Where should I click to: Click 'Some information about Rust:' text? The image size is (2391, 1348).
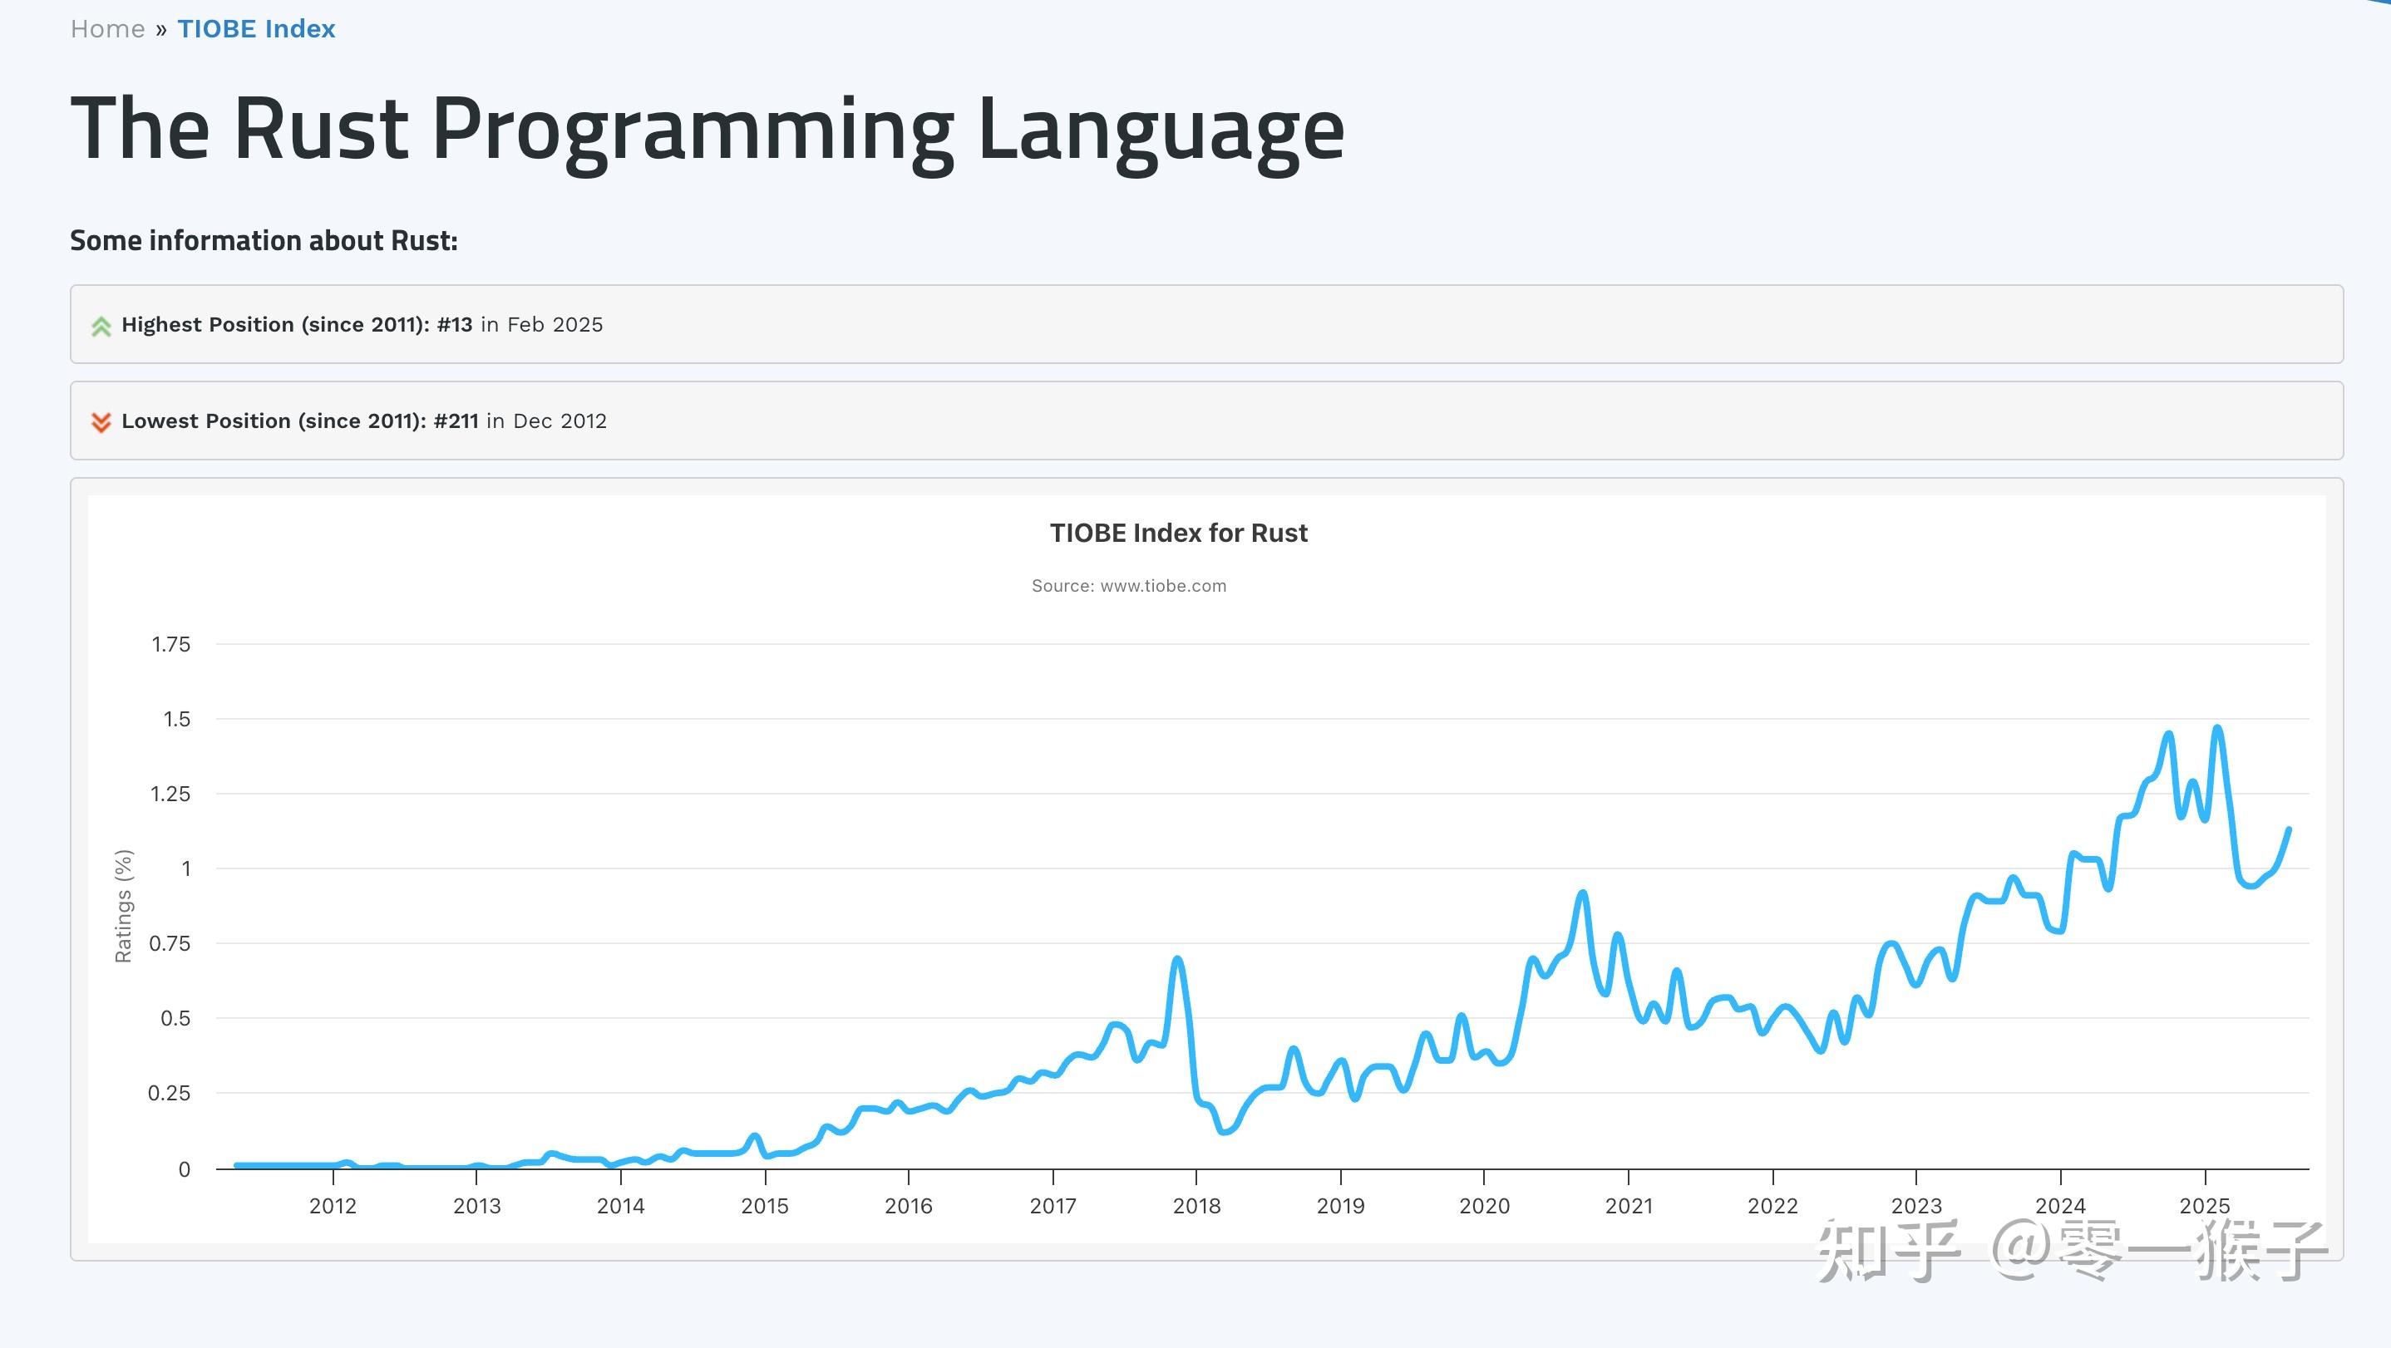(x=264, y=240)
